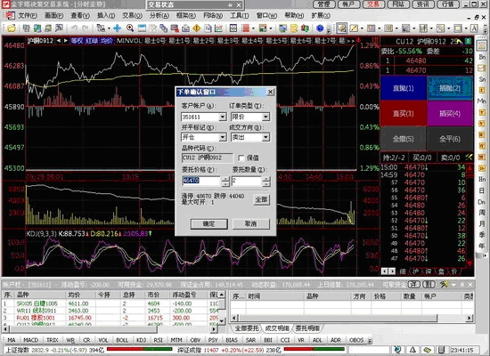
Task: Open the 交易(O) menu
Action: click(x=132, y=15)
